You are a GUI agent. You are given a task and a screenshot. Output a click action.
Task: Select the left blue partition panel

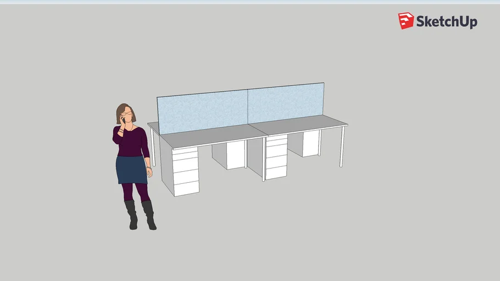click(203, 111)
